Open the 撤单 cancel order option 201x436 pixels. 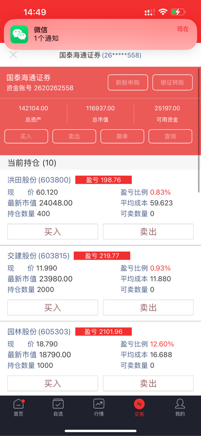[x=122, y=136]
